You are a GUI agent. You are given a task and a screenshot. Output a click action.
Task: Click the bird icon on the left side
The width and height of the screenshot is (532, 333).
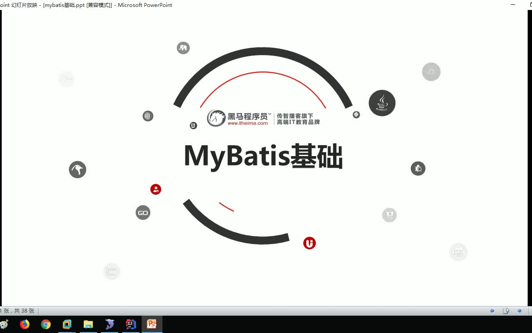pos(77,170)
